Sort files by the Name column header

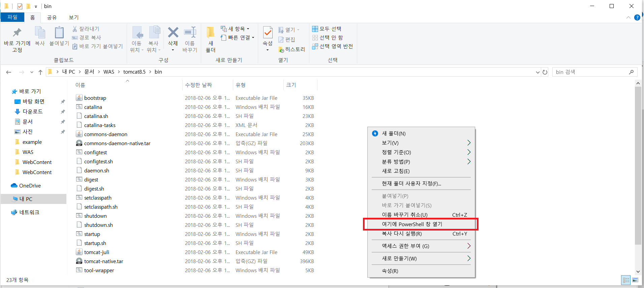coord(80,85)
